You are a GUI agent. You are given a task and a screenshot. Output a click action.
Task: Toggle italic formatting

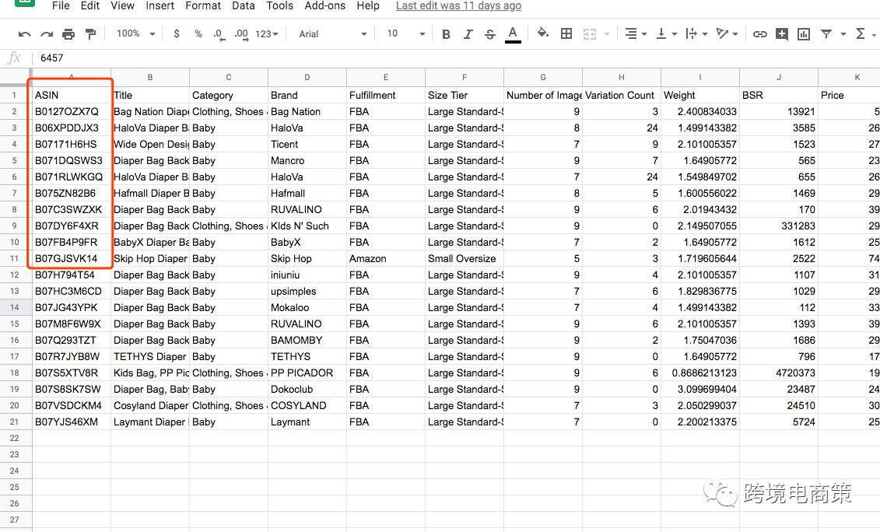(468, 34)
